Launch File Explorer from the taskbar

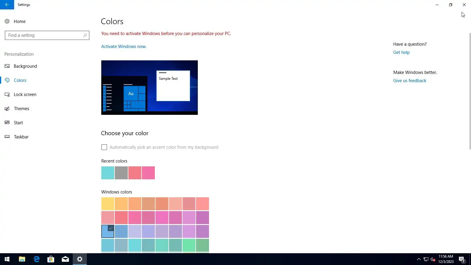click(x=22, y=259)
